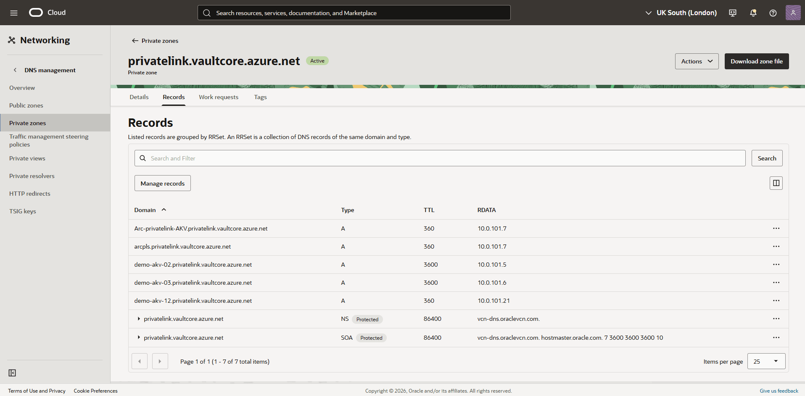Toggle the column visibility panel icon
The image size is (805, 396).
pos(776,183)
